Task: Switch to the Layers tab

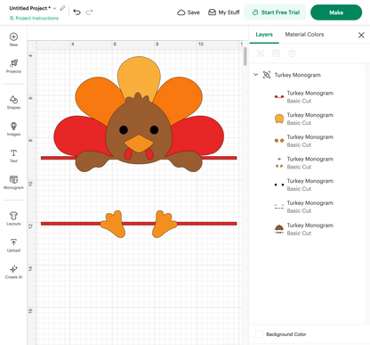Action: pyautogui.click(x=264, y=35)
